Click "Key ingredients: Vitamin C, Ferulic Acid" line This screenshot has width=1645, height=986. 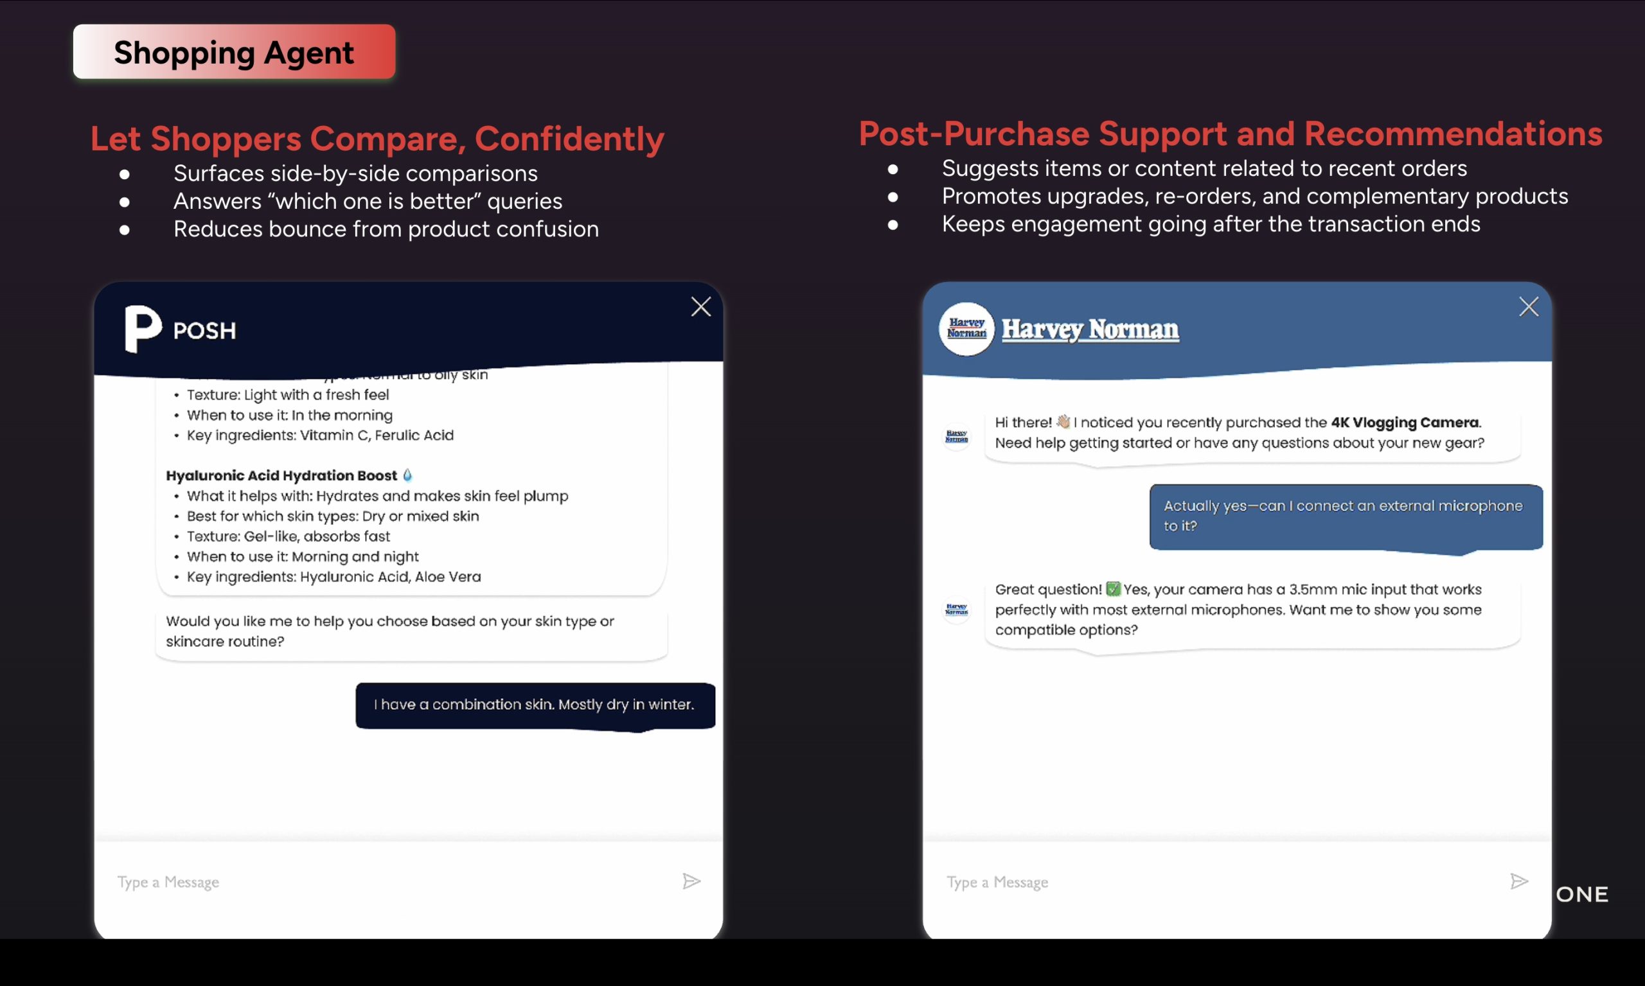[x=321, y=436]
